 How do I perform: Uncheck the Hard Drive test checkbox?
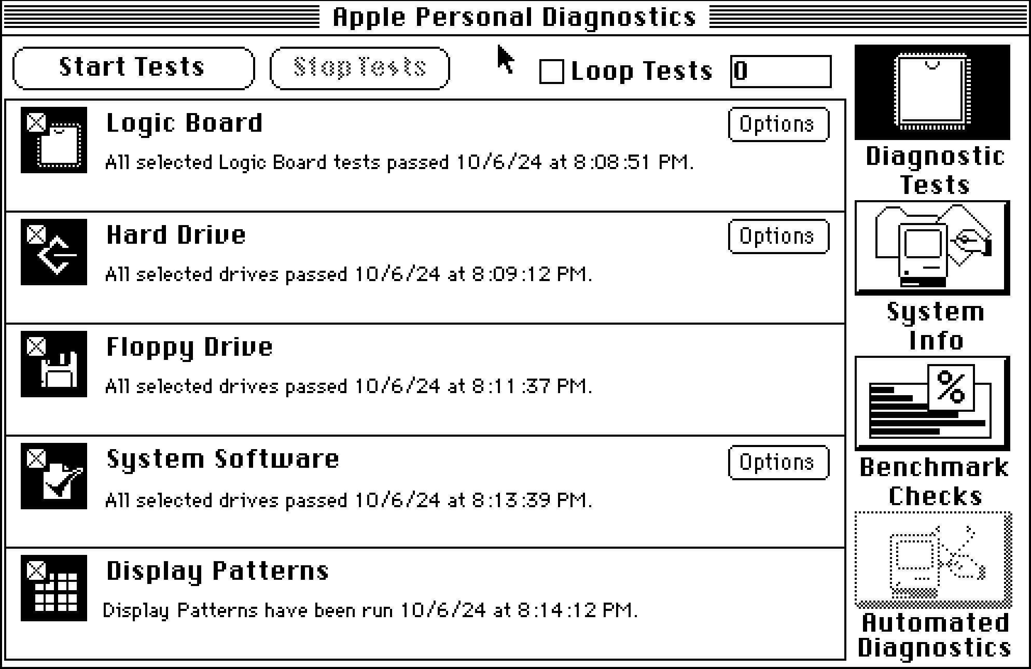[x=36, y=234]
